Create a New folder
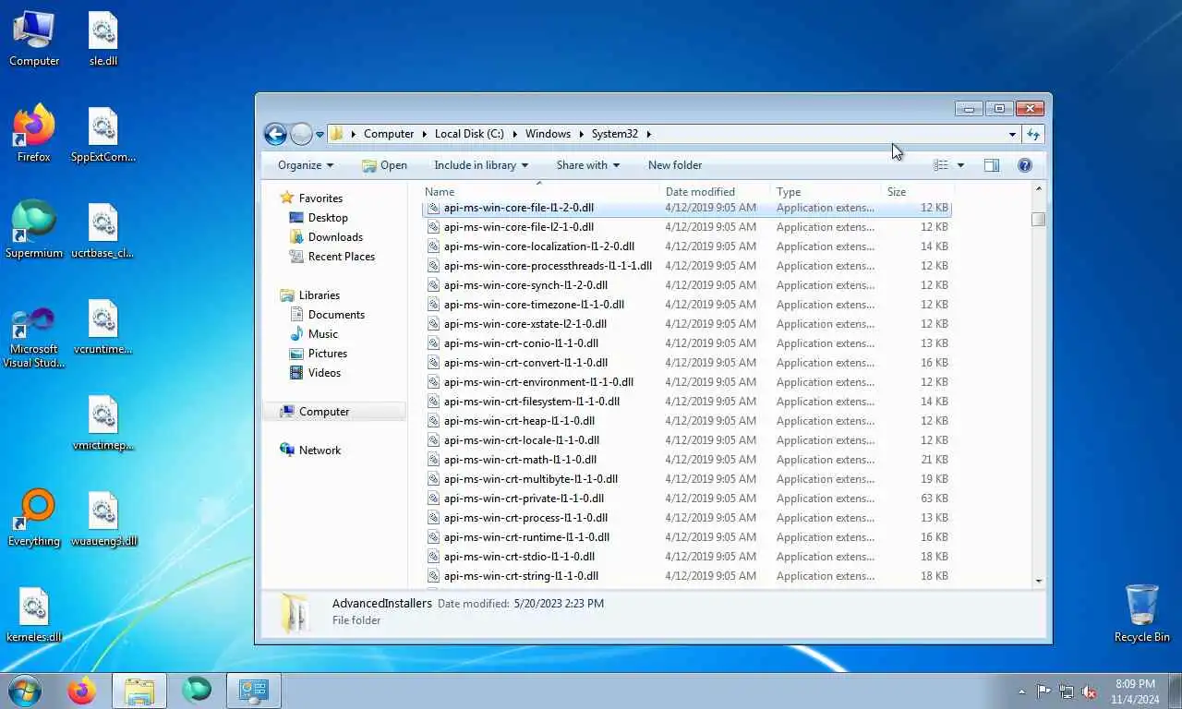Viewport: 1182px width, 709px height. coord(675,165)
